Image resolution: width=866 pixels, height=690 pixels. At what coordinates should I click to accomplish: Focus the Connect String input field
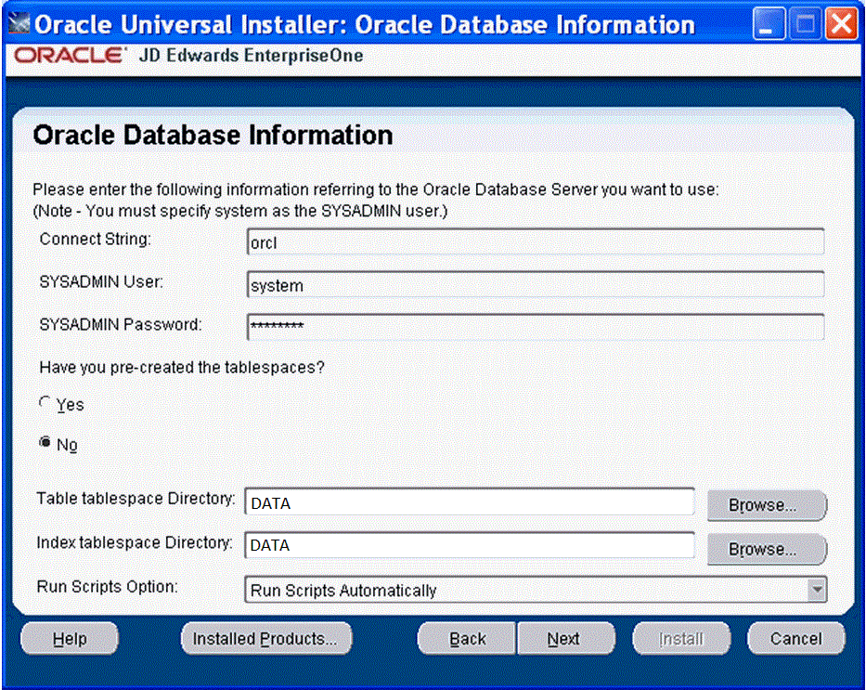[x=535, y=241]
